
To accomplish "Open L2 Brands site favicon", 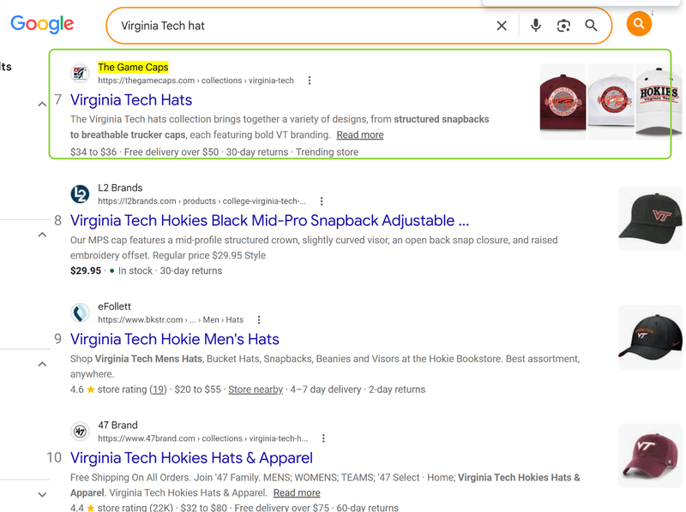I will 80,194.
